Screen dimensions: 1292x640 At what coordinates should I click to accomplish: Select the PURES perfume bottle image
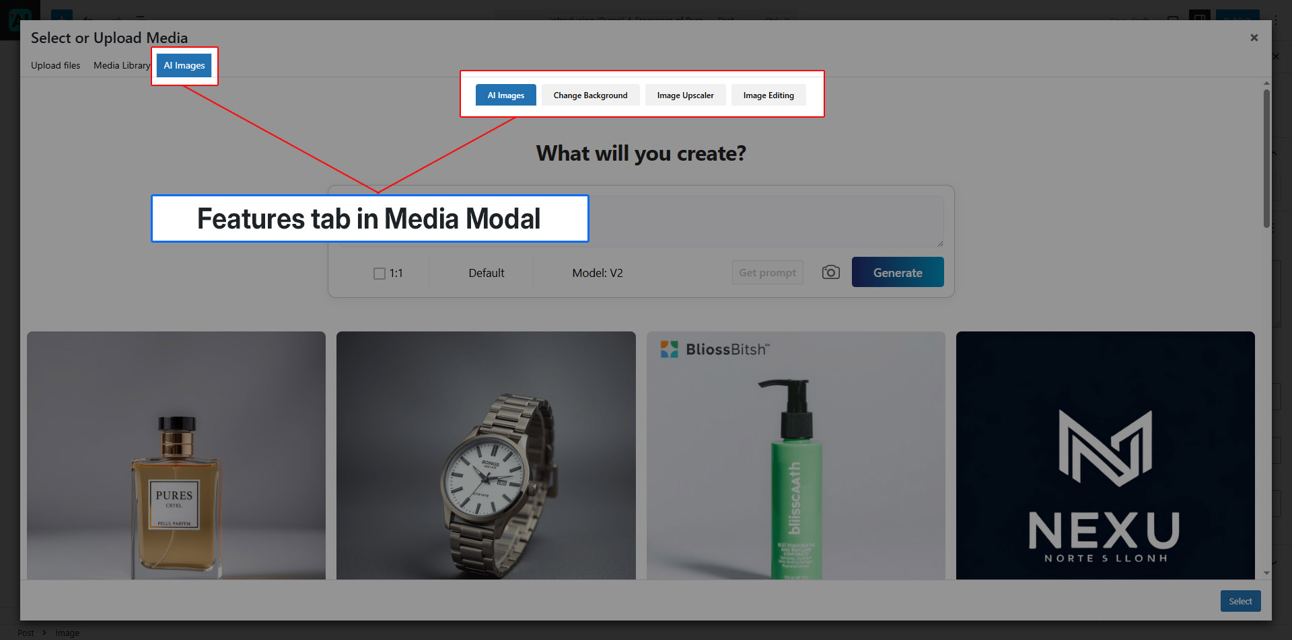tap(176, 455)
